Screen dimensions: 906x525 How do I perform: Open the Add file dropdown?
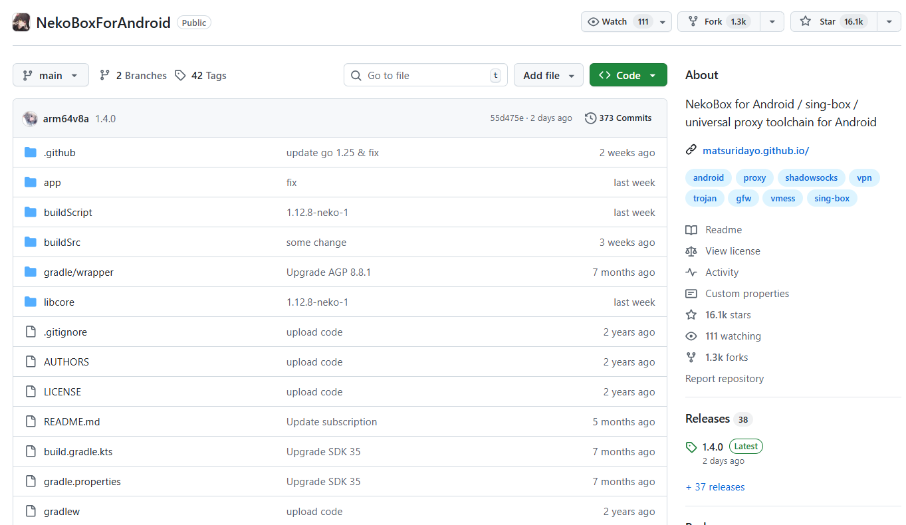[x=548, y=75]
